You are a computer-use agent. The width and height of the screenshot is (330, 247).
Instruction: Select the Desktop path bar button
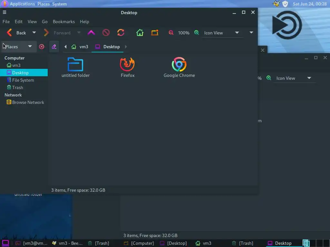click(108, 47)
